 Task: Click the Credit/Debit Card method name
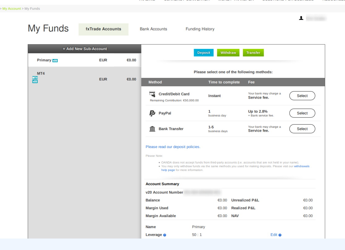[174, 94]
